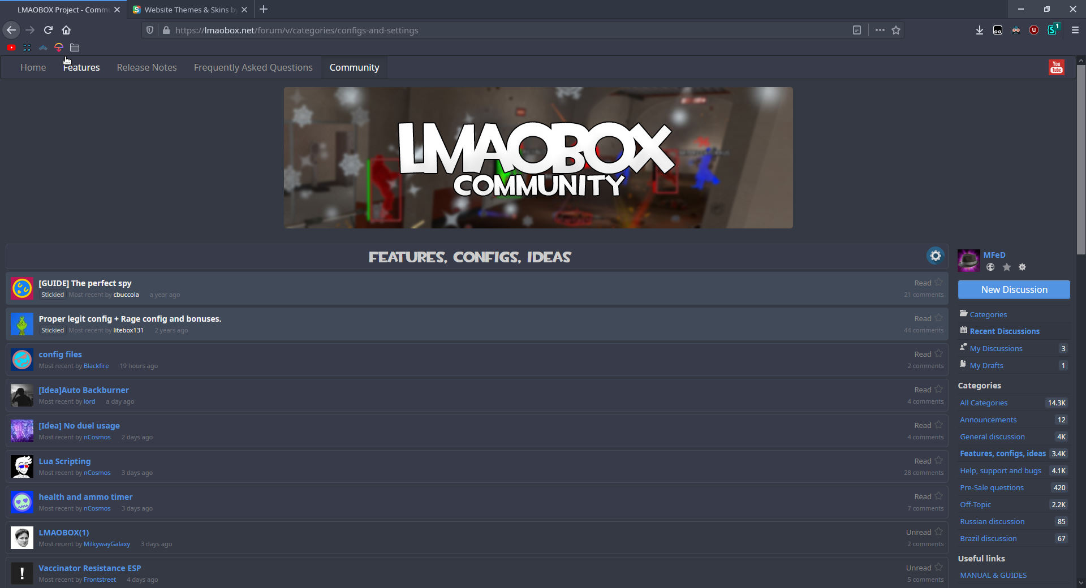Toggle star on health and ammo timer
The image size is (1086, 588).
(938, 496)
